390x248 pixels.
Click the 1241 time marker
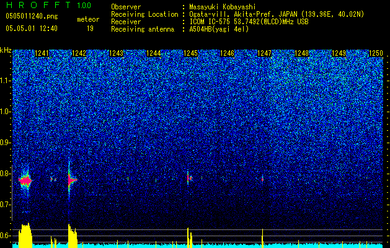coord(42,53)
